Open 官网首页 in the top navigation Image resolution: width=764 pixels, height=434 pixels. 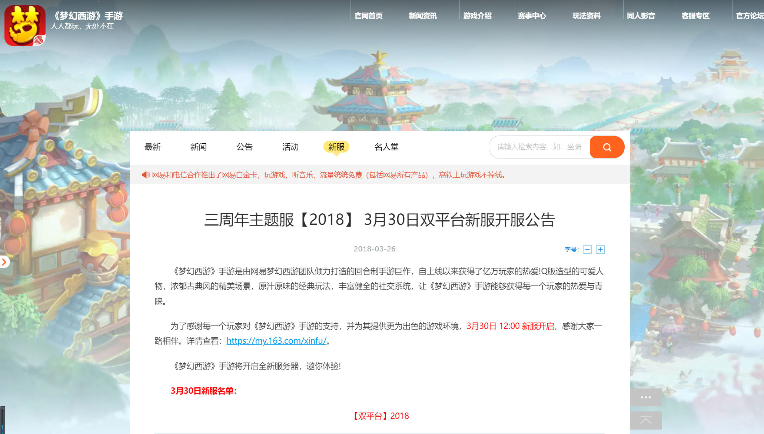click(368, 16)
